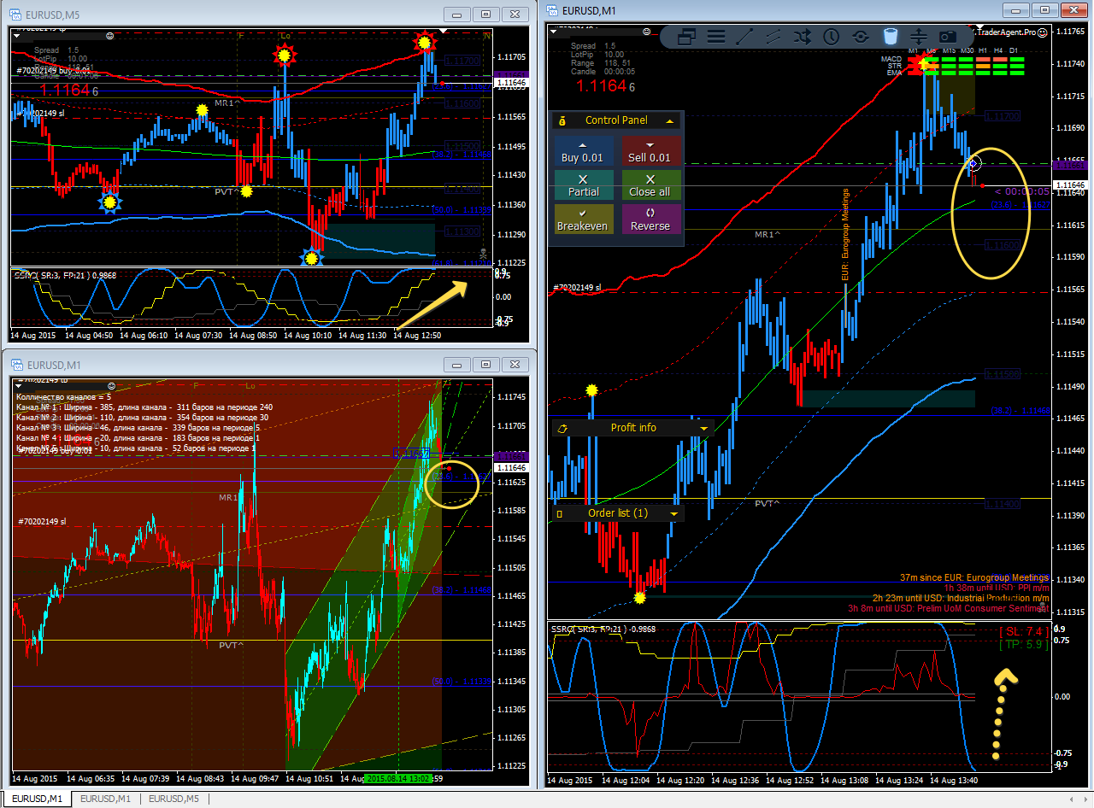
Task: Click the MACD row label in trend matrix
Action: (891, 59)
